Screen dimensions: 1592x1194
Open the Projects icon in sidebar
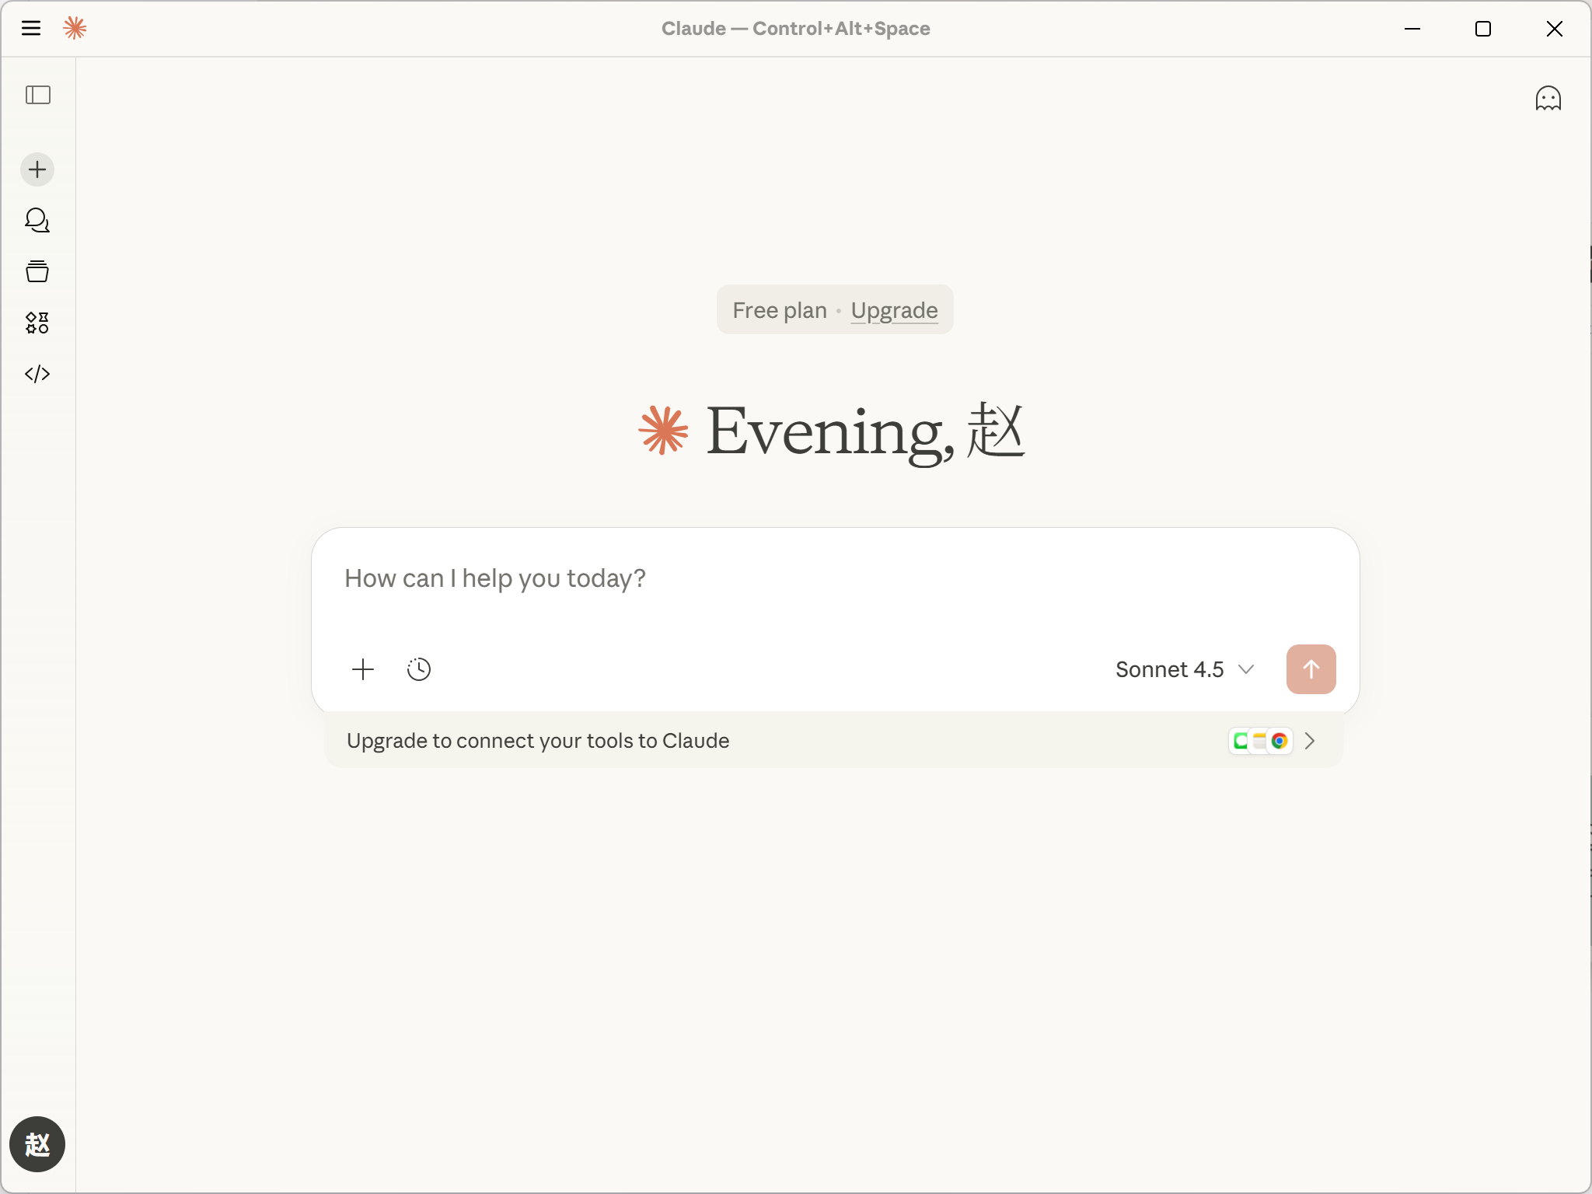37,271
